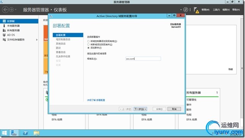This screenshot has height=138, width=245.
Task: Select the 添加新林 radio button
Action: coord(88,48)
